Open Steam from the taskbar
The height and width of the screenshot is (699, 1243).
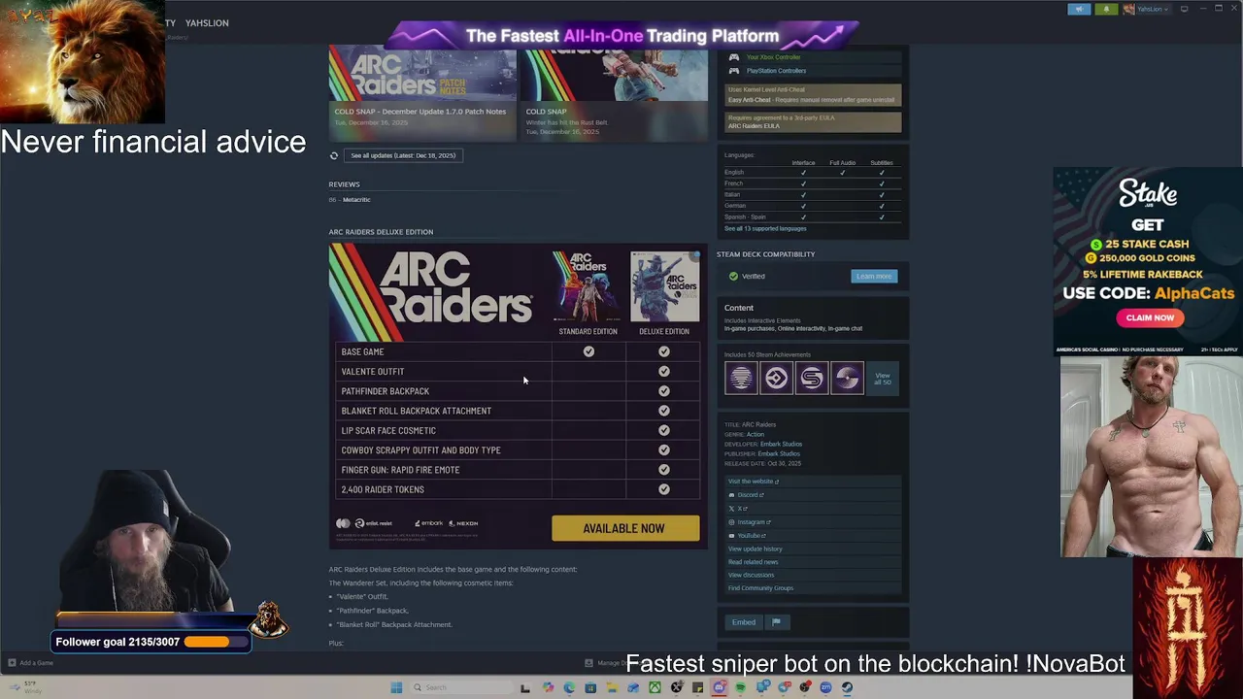click(x=847, y=687)
